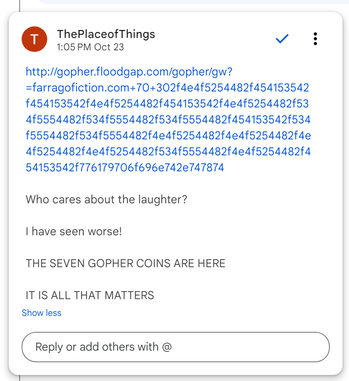Focus the Reply or add others field
Image resolution: width=349 pixels, height=381 pixels.
click(175, 347)
